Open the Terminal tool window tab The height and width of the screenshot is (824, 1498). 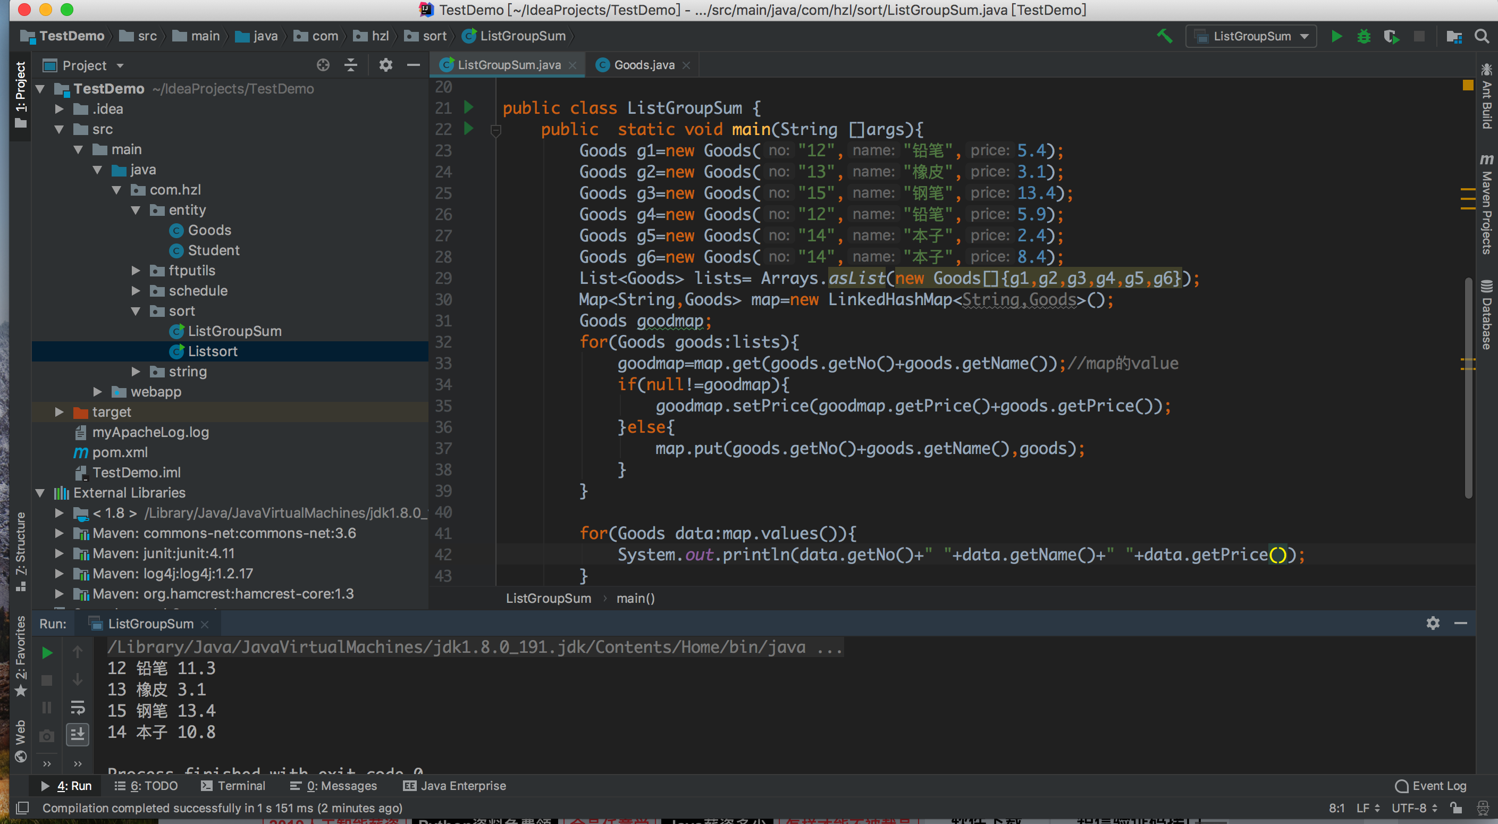point(233,786)
